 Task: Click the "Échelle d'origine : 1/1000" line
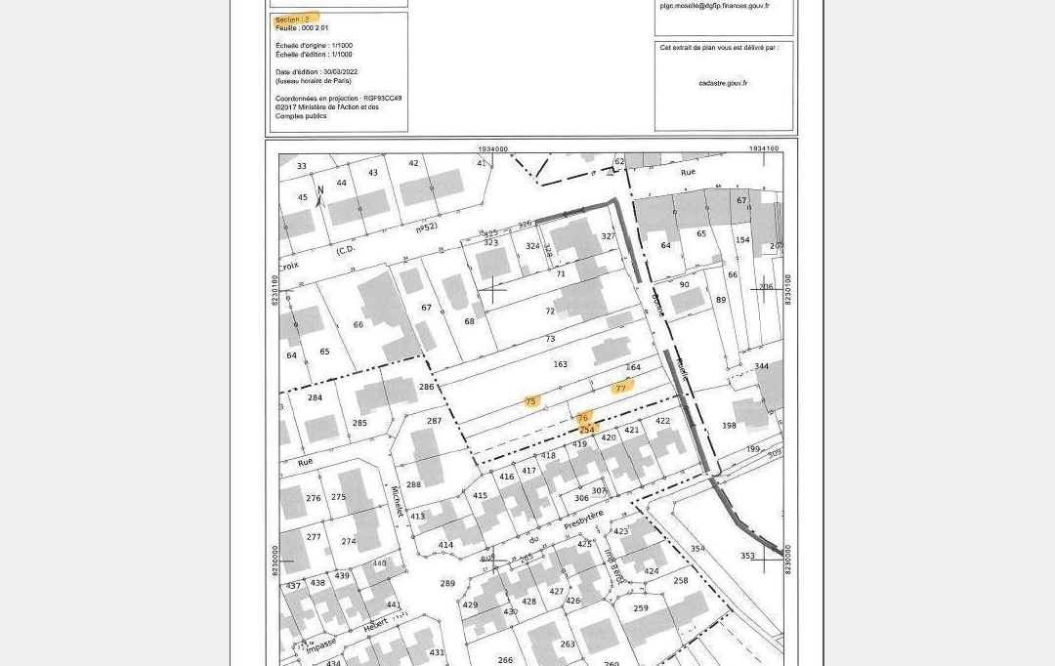click(314, 46)
